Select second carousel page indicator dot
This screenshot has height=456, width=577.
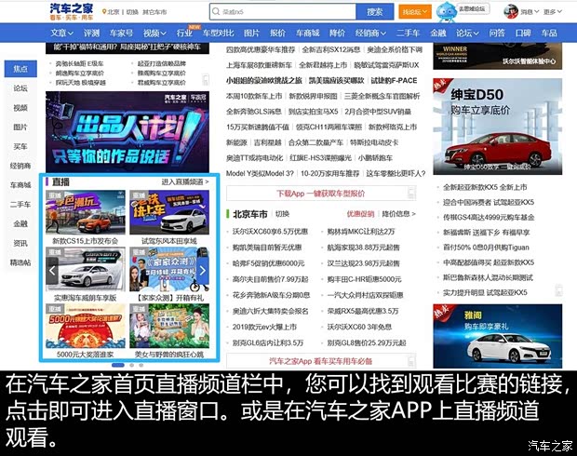point(132,365)
